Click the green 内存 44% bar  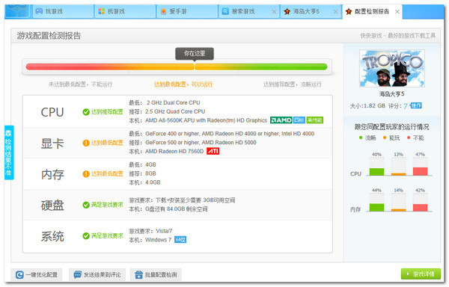(x=376, y=207)
